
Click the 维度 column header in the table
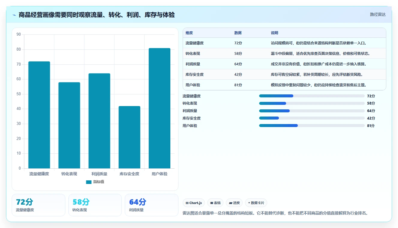(x=189, y=33)
